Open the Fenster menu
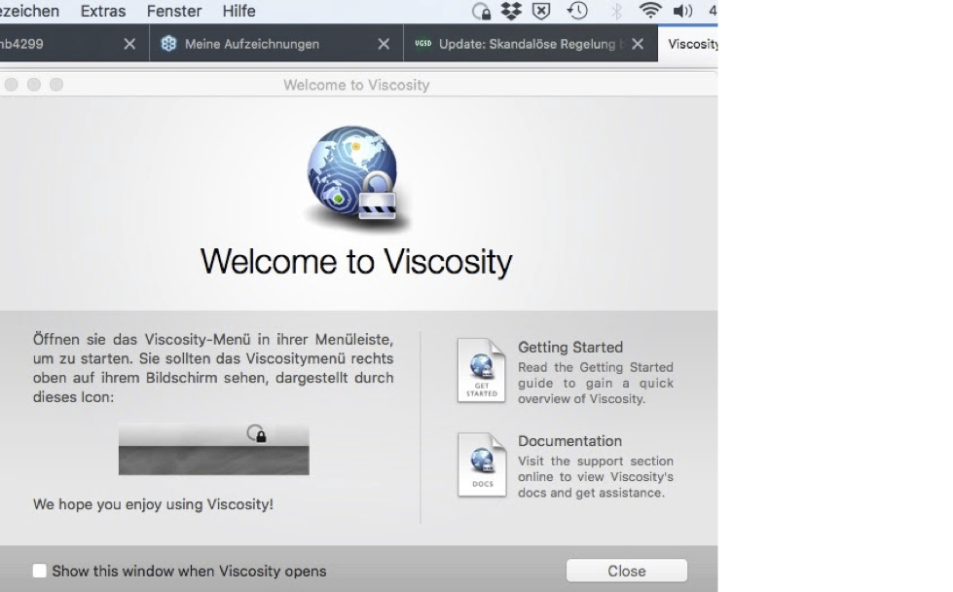Screen dimensions: 953x592 point(174,11)
